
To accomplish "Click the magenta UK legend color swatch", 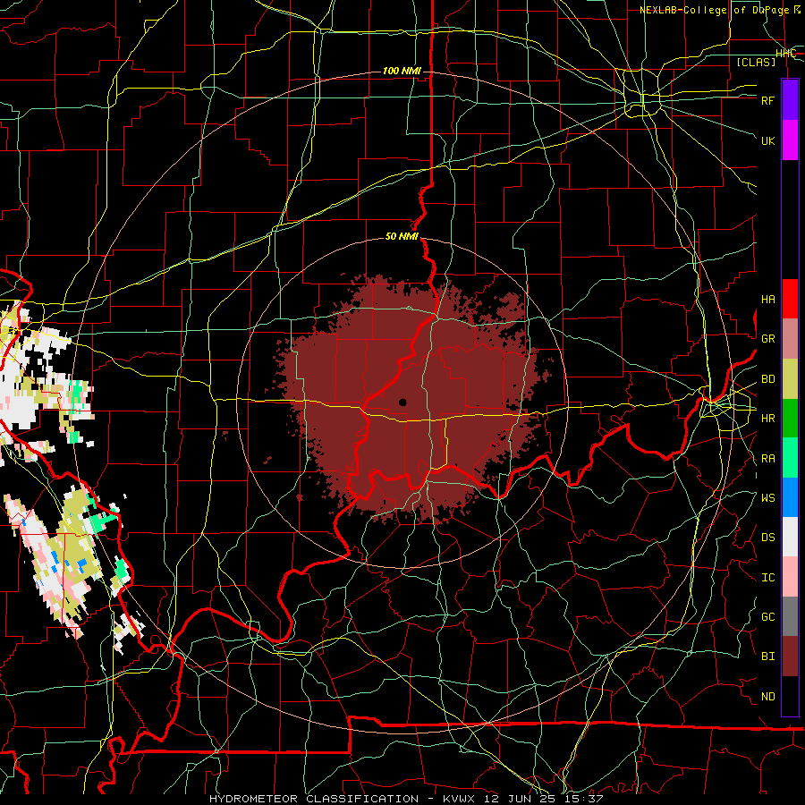I will (x=790, y=140).
